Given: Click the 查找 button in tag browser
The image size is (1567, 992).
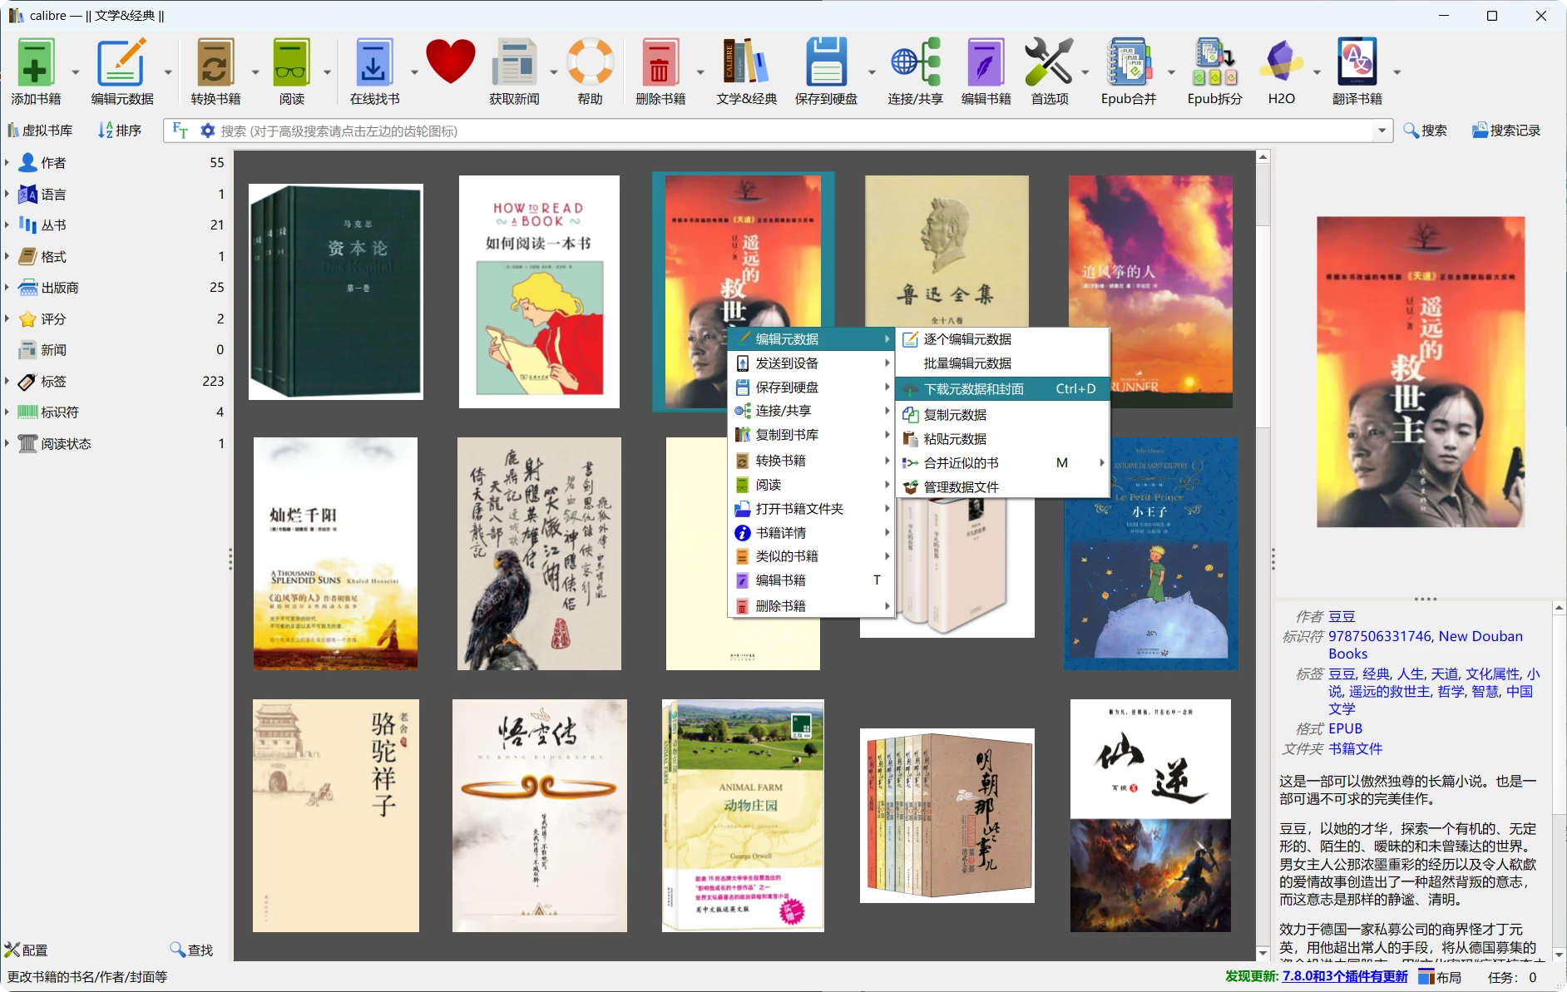Looking at the screenshot, I should coord(191,950).
